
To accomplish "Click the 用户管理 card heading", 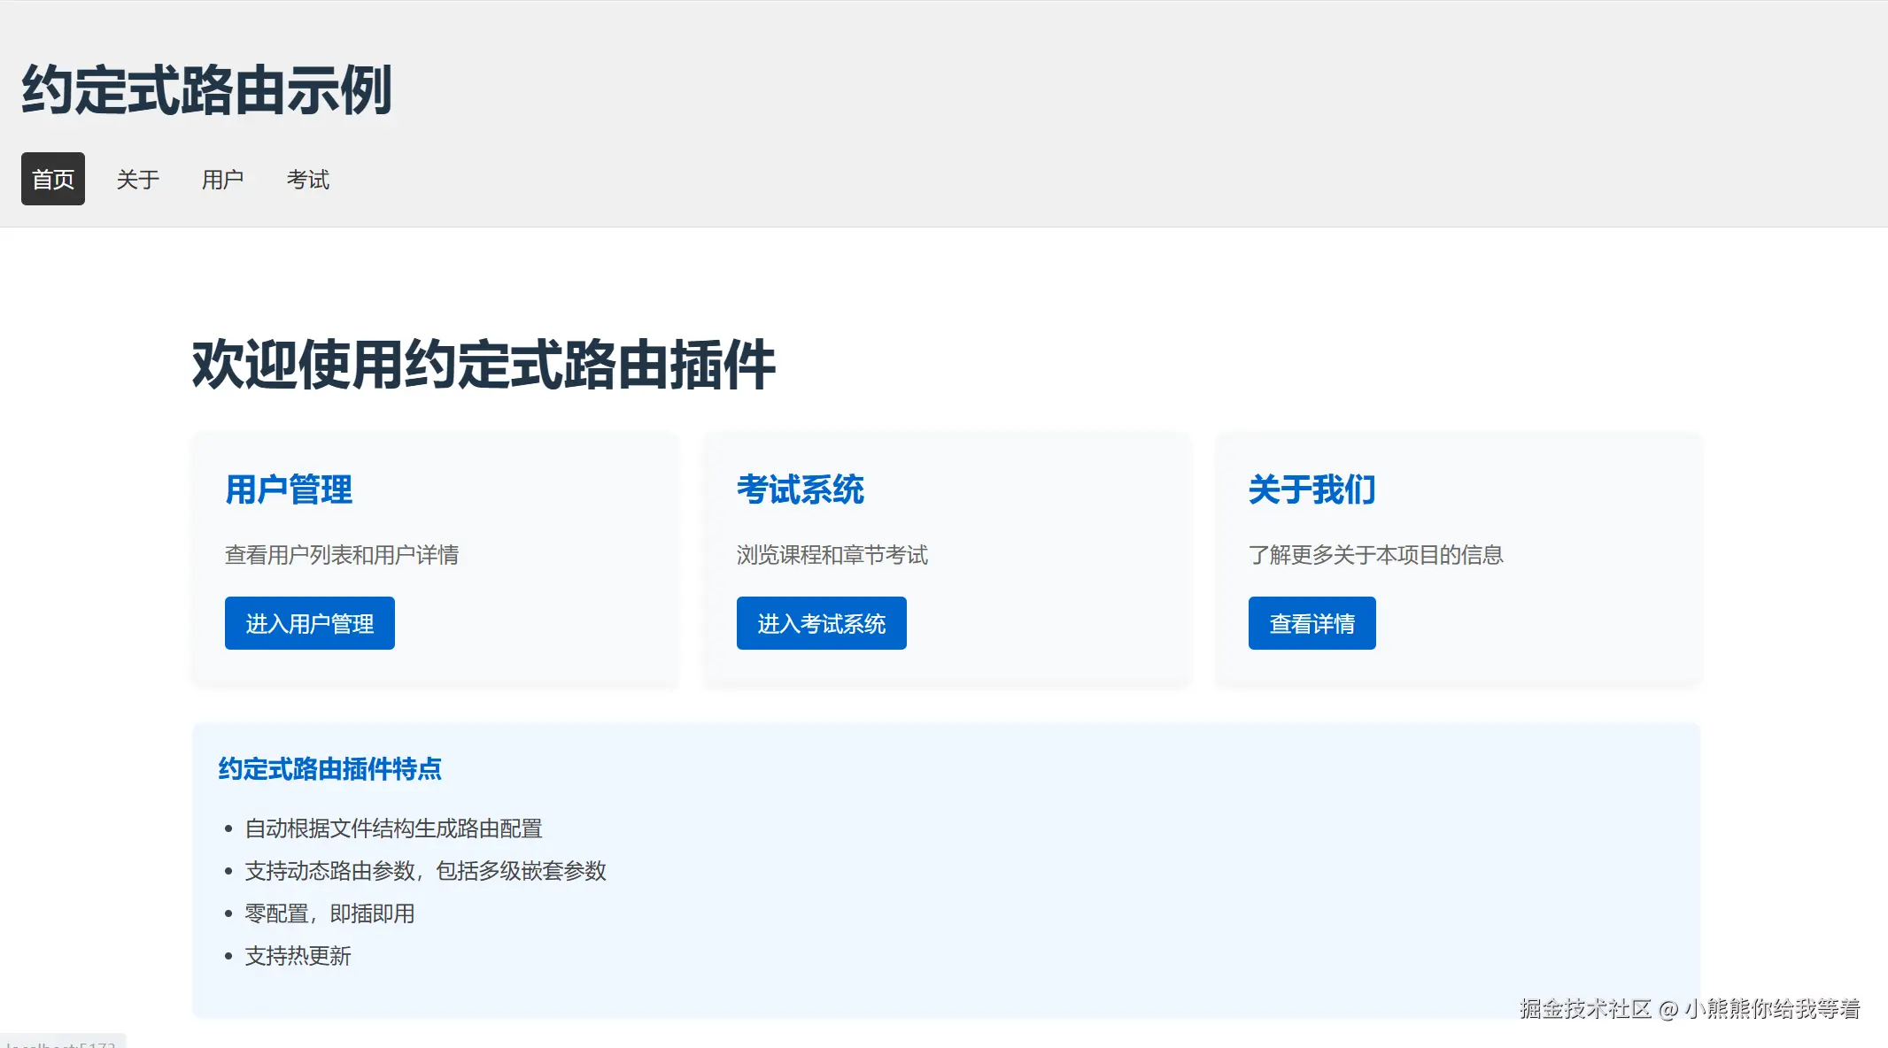I will click(290, 489).
